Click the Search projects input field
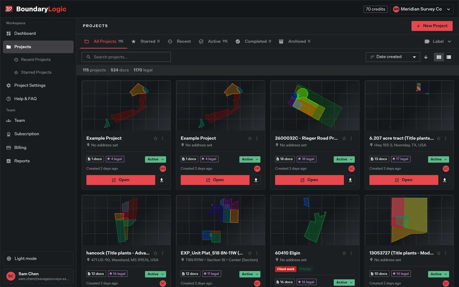The image size is (459, 287). [x=126, y=57]
